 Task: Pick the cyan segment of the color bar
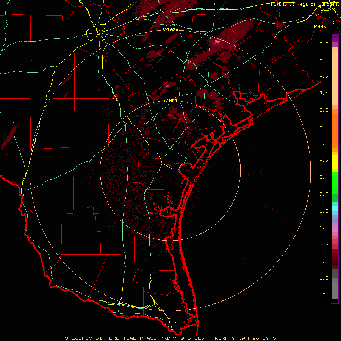[x=335, y=208]
